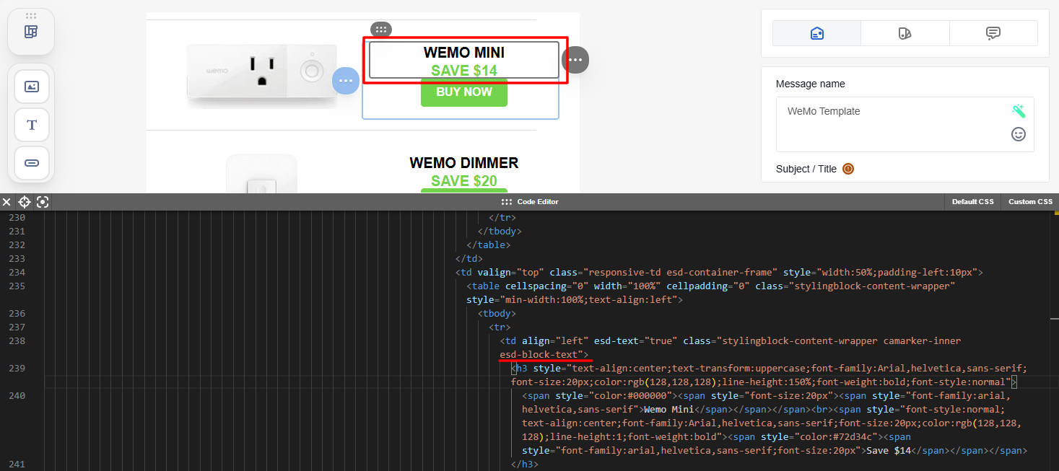1059x471 pixels.
Task: Select the Image block tool
Action: (x=32, y=87)
